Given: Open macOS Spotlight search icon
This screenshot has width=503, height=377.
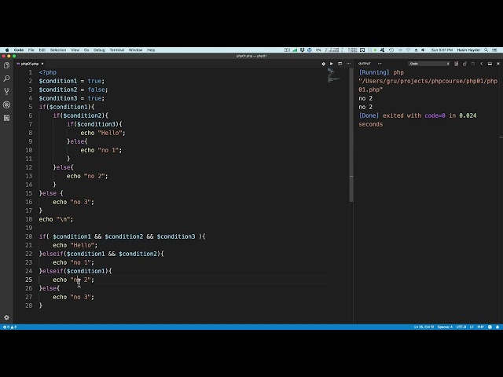Looking at the screenshot, I should pos(486,50).
